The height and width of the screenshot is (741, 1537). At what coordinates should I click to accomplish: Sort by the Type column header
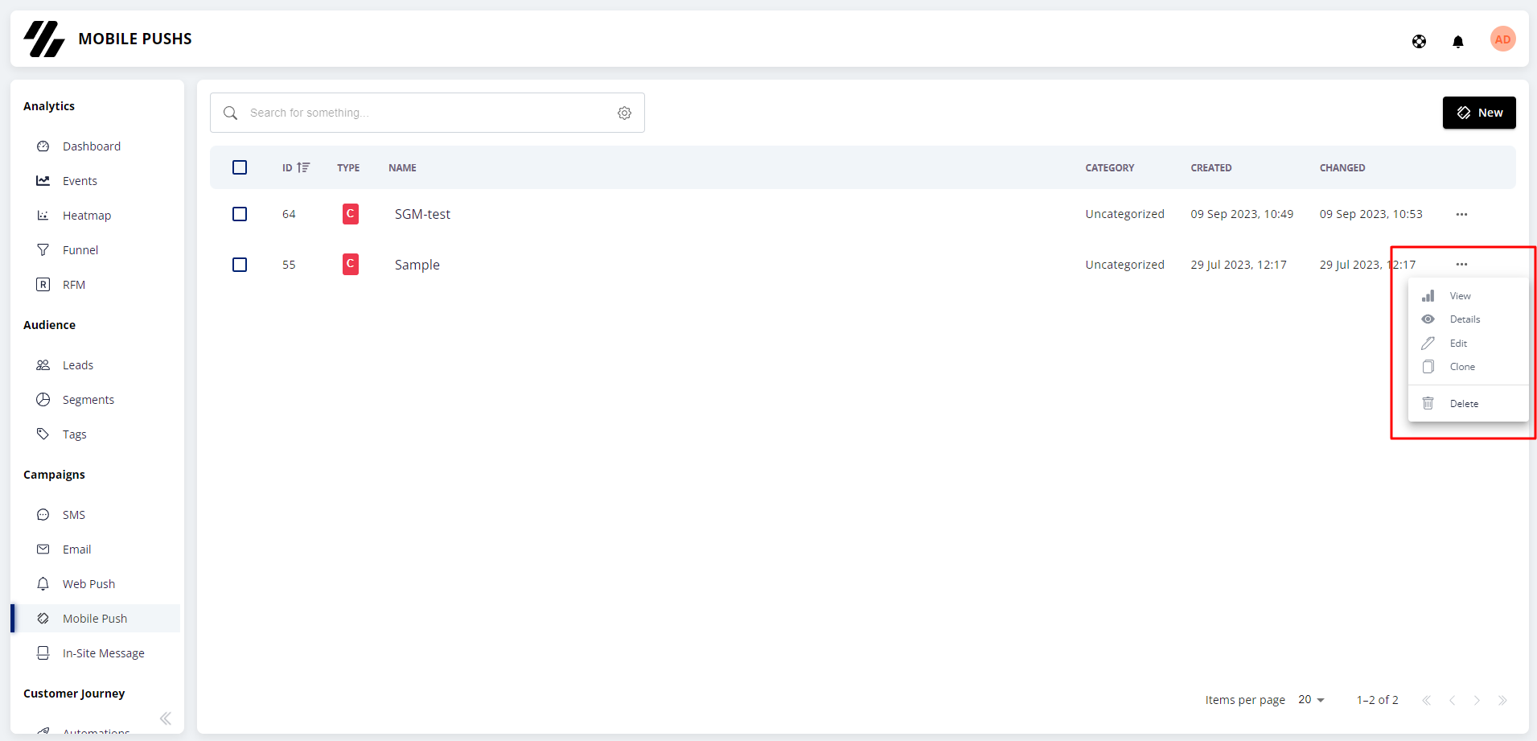(348, 168)
